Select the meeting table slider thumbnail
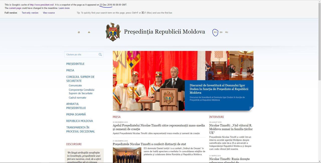 point(241,65)
